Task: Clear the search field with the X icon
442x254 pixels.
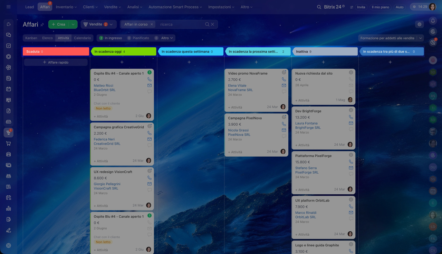Action: click(x=213, y=25)
